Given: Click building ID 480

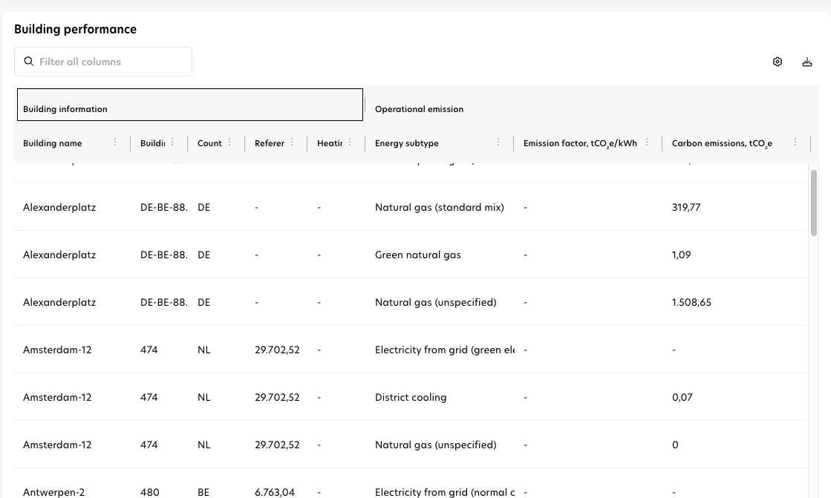Looking at the screenshot, I should (149, 492).
